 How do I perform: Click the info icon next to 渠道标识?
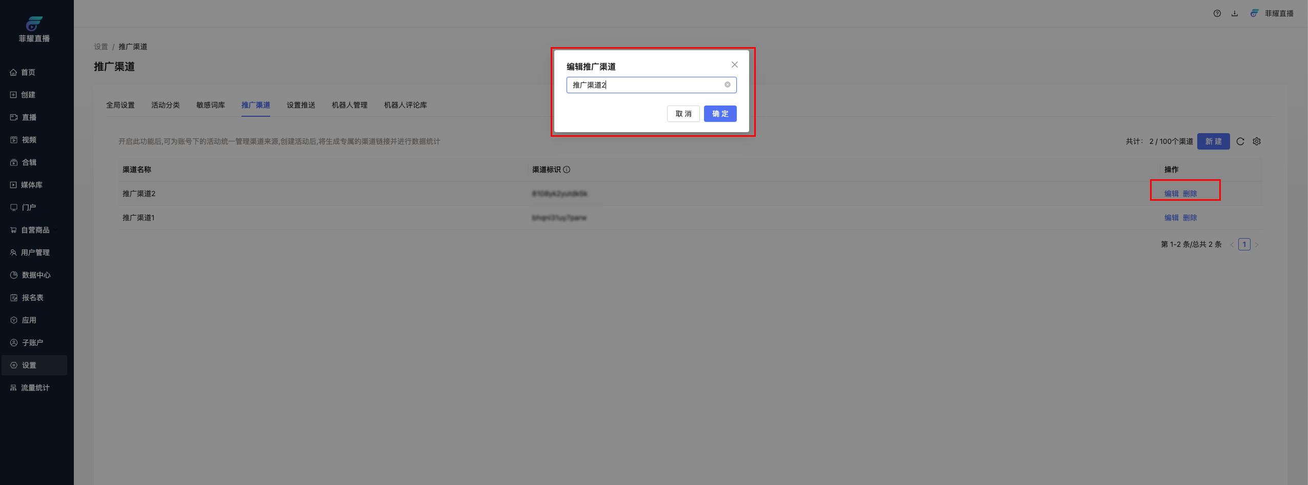pos(567,170)
